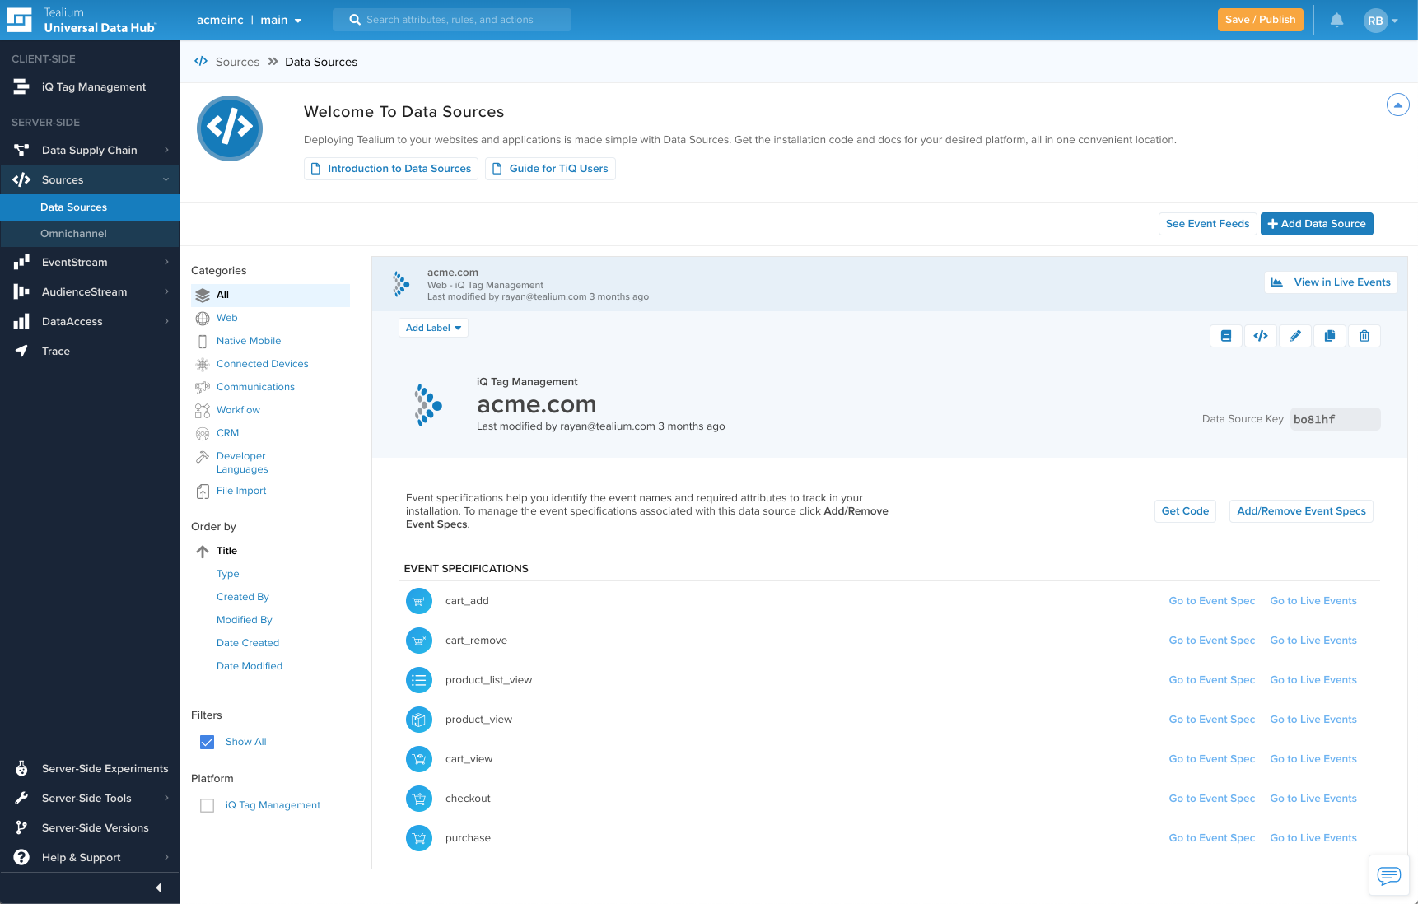The width and height of the screenshot is (1418, 904).
Task: Go to Event Spec for purchase
Action: [1212, 838]
